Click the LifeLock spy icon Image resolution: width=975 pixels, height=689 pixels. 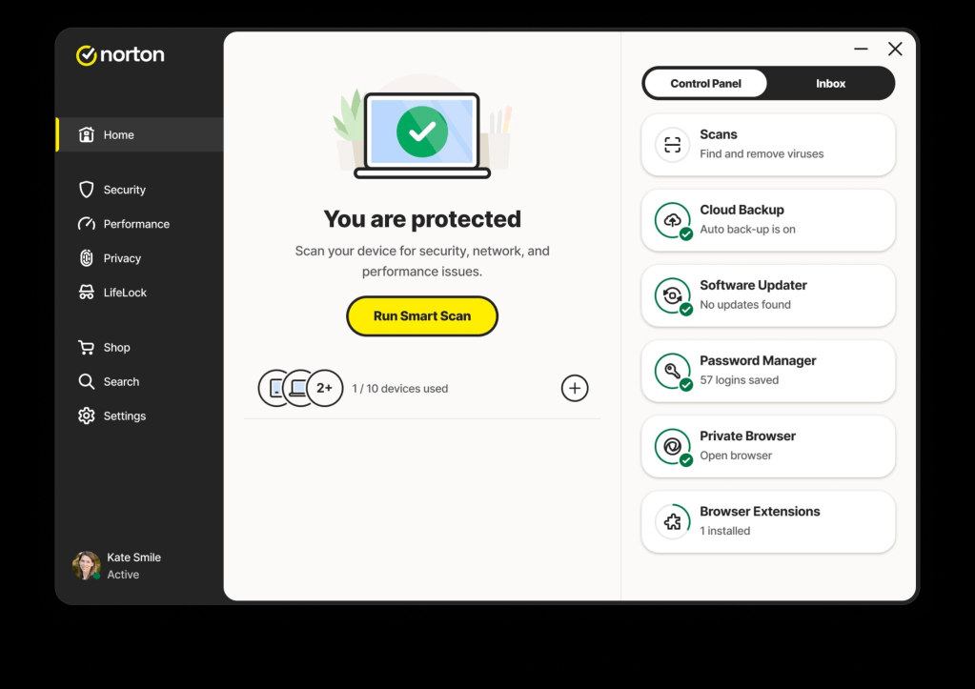click(87, 293)
